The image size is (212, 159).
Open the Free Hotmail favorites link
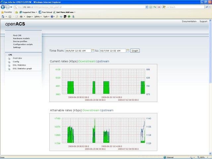point(45,12)
